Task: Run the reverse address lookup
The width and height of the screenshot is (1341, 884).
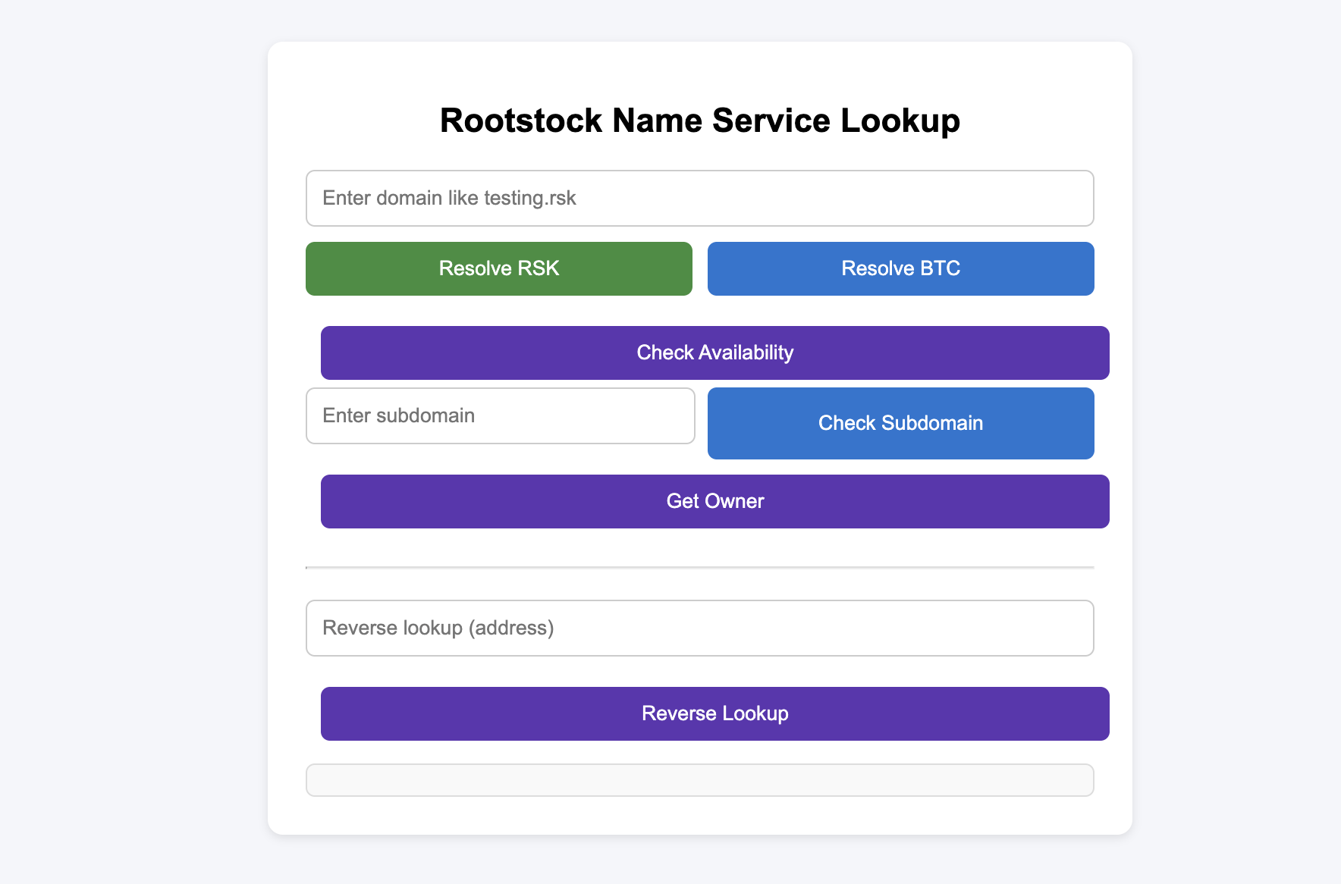Action: [x=714, y=713]
